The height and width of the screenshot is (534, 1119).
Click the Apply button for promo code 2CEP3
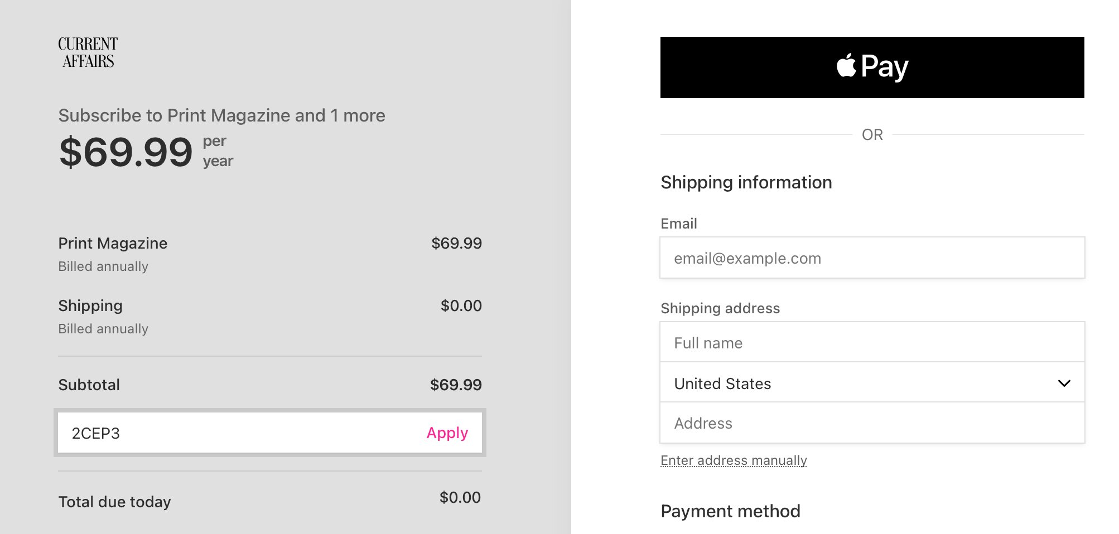446,433
